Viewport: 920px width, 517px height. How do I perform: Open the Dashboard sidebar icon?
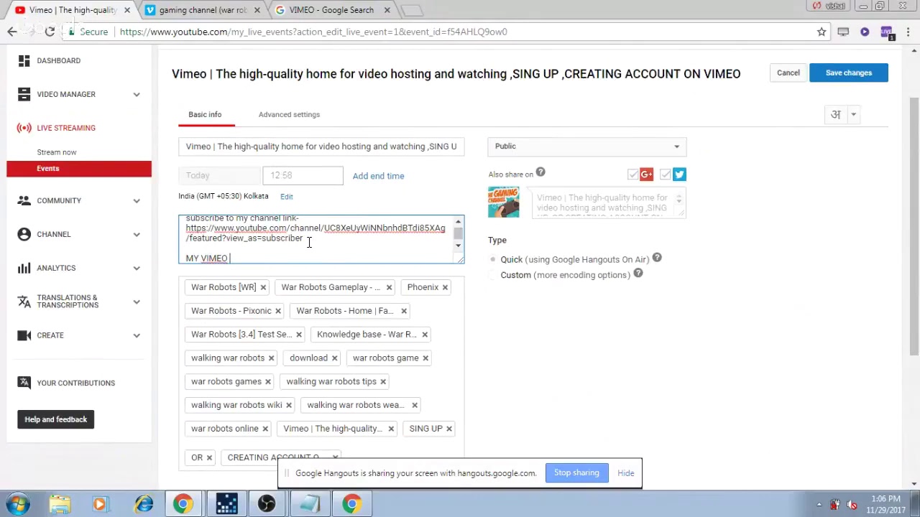coord(24,60)
